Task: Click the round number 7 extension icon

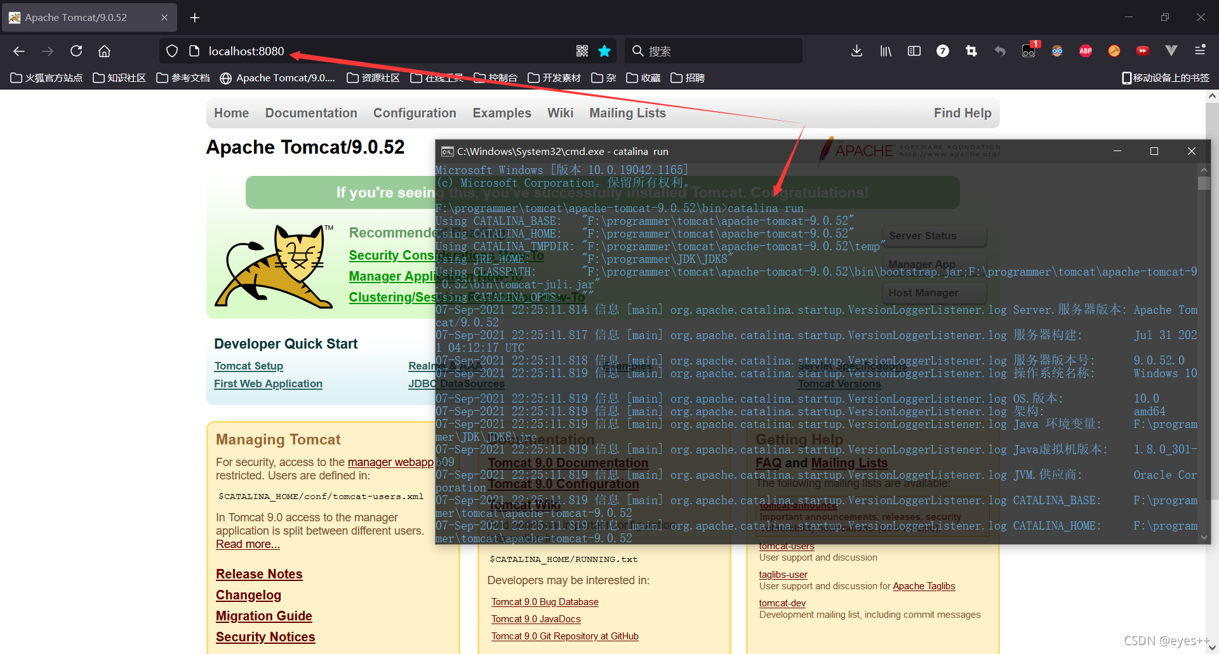Action: (x=943, y=51)
